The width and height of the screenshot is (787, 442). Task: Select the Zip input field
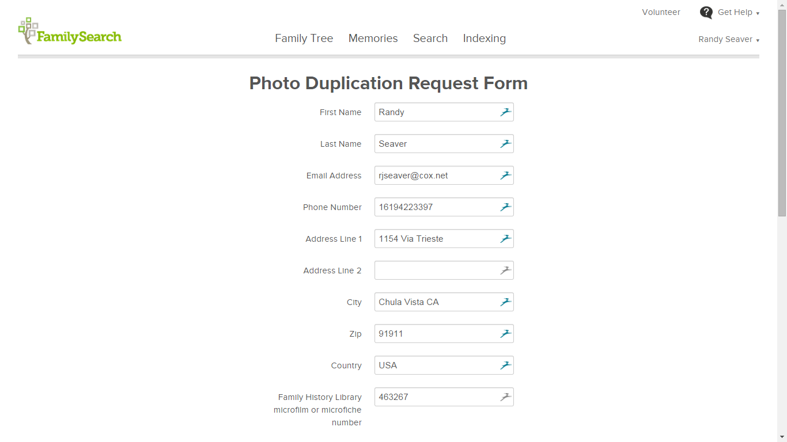click(444, 334)
